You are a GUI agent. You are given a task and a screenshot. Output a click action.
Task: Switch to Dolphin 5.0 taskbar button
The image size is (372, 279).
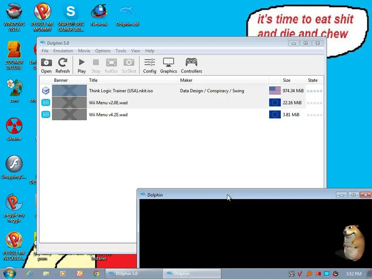pyautogui.click(x=134, y=274)
